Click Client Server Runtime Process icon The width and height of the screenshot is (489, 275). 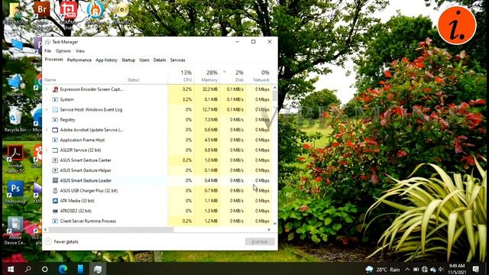click(55, 221)
